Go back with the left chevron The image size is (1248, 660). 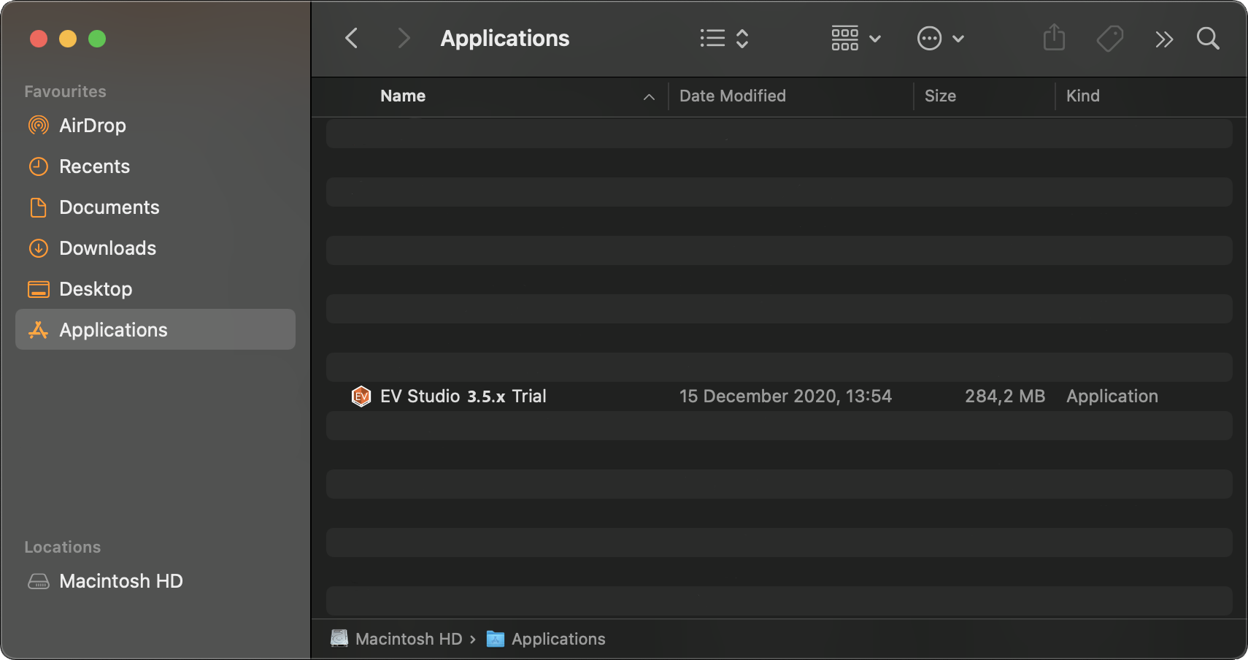click(352, 38)
